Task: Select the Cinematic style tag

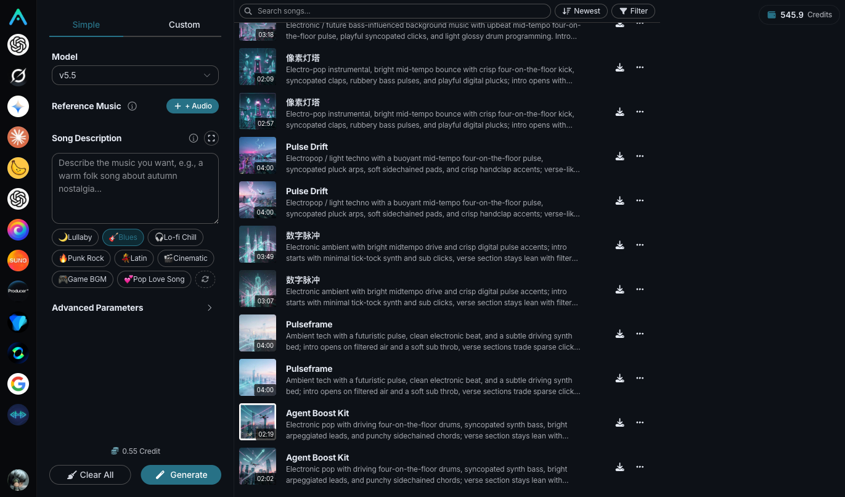Action: [x=186, y=258]
